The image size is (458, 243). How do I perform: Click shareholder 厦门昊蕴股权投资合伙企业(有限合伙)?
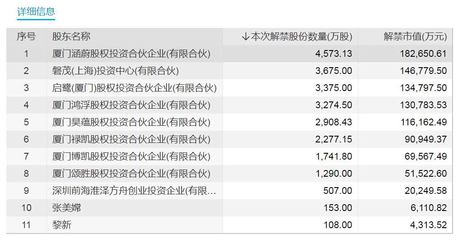[x=131, y=122]
